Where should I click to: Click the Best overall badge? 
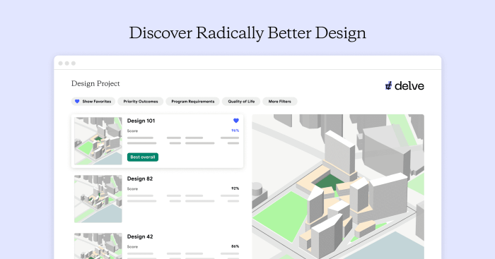[143, 157]
